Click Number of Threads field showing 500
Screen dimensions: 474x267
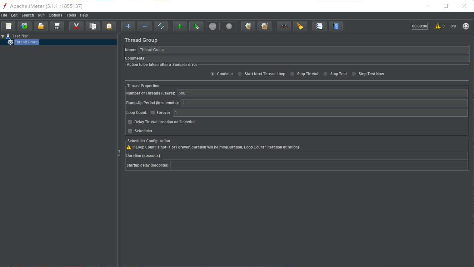click(322, 93)
